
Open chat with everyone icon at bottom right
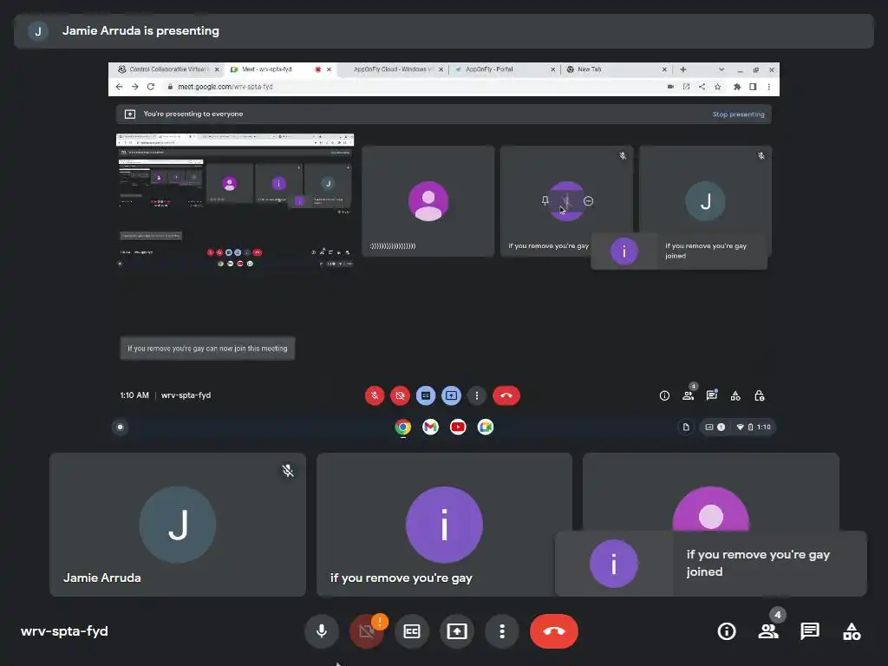810,631
